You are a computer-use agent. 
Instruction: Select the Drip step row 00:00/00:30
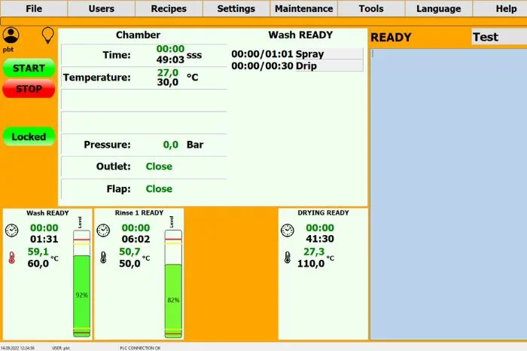point(297,66)
